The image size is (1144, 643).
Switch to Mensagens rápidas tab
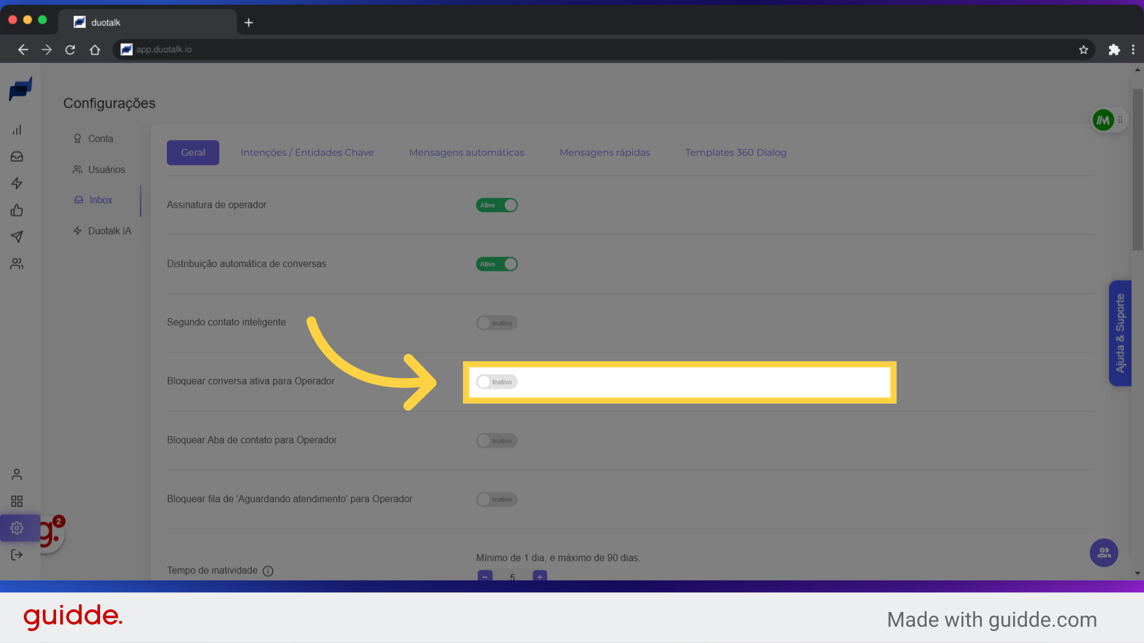tap(604, 152)
